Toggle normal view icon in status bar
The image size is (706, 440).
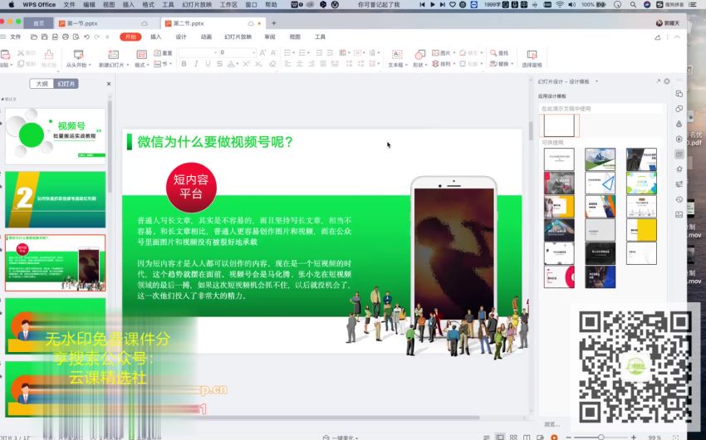[500, 437]
